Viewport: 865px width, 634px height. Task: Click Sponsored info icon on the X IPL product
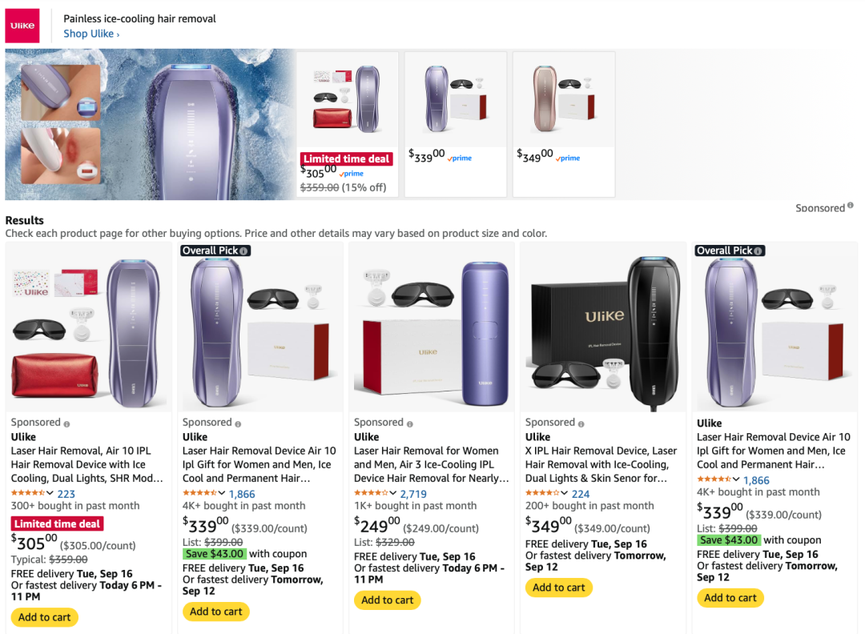point(581,423)
